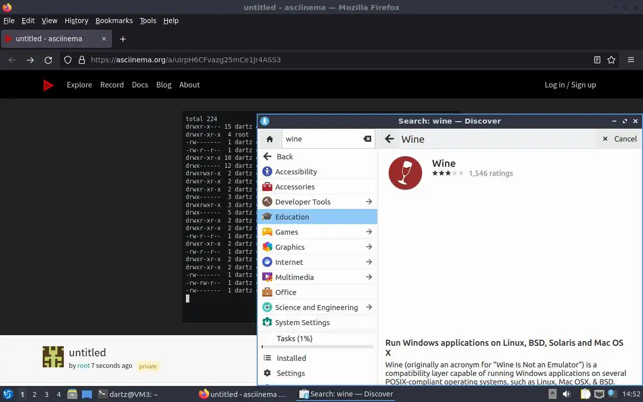643x402 pixels.
Task: Click the Internet category icon
Action: 267,262
